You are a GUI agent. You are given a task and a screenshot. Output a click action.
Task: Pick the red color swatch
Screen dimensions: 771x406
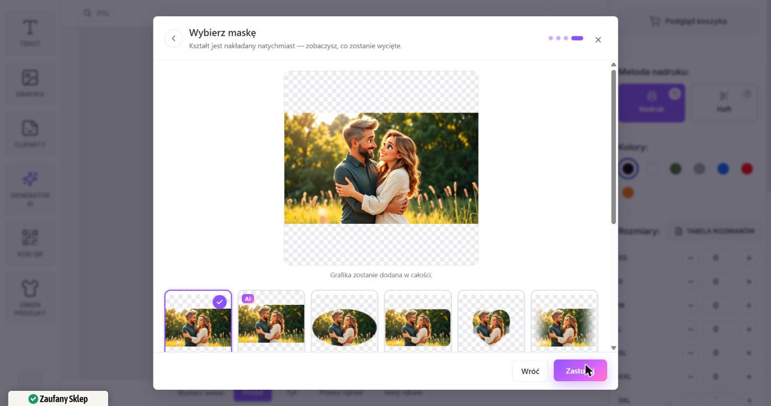point(747,169)
